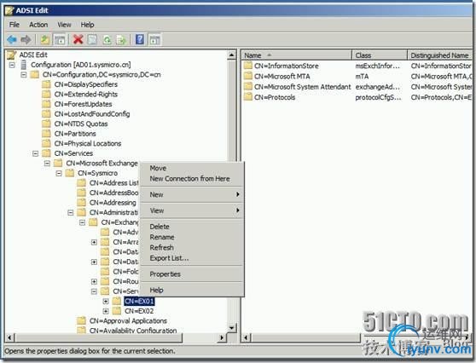Click the blue Help question mark icon

(x=140, y=40)
